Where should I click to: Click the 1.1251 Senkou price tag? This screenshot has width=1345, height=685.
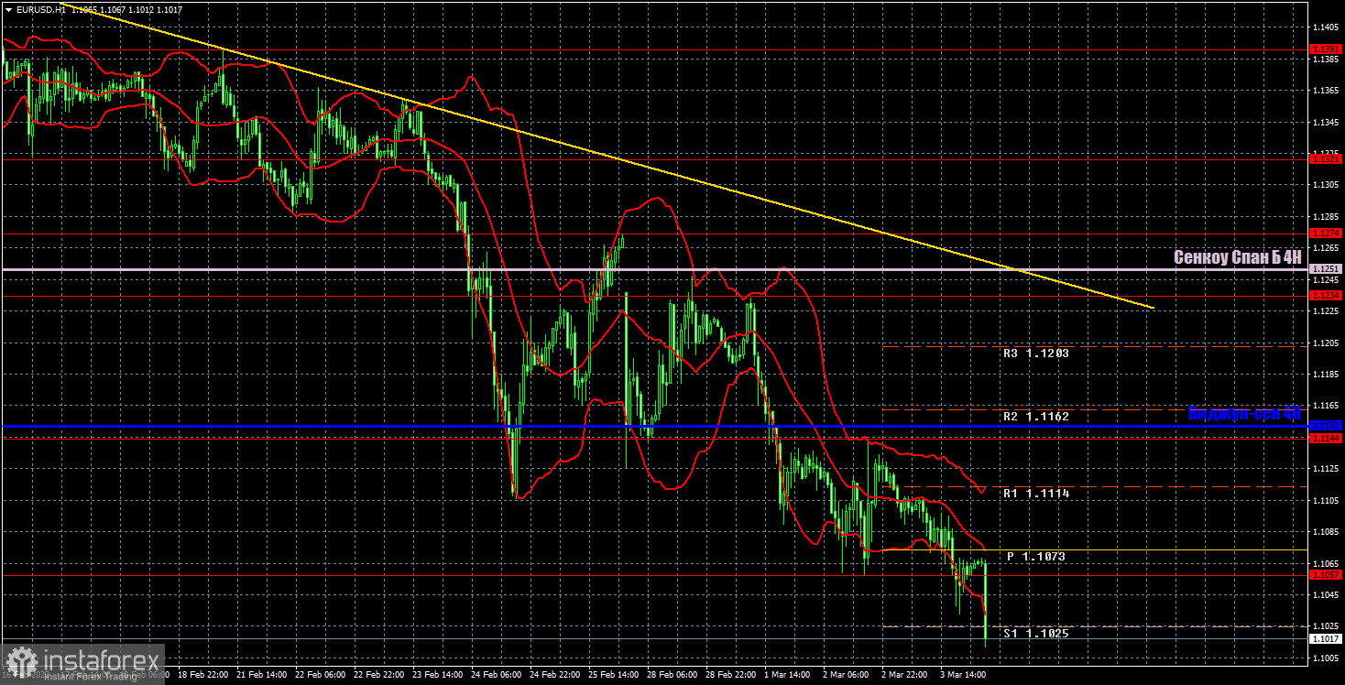[x=1326, y=268]
